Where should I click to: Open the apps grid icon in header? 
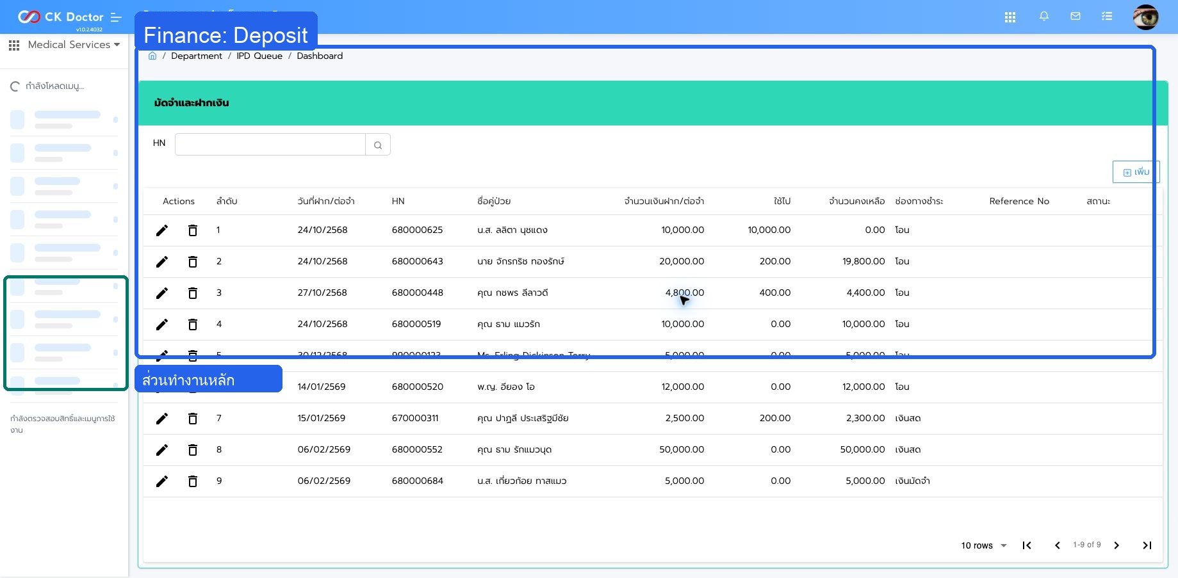coord(1010,17)
